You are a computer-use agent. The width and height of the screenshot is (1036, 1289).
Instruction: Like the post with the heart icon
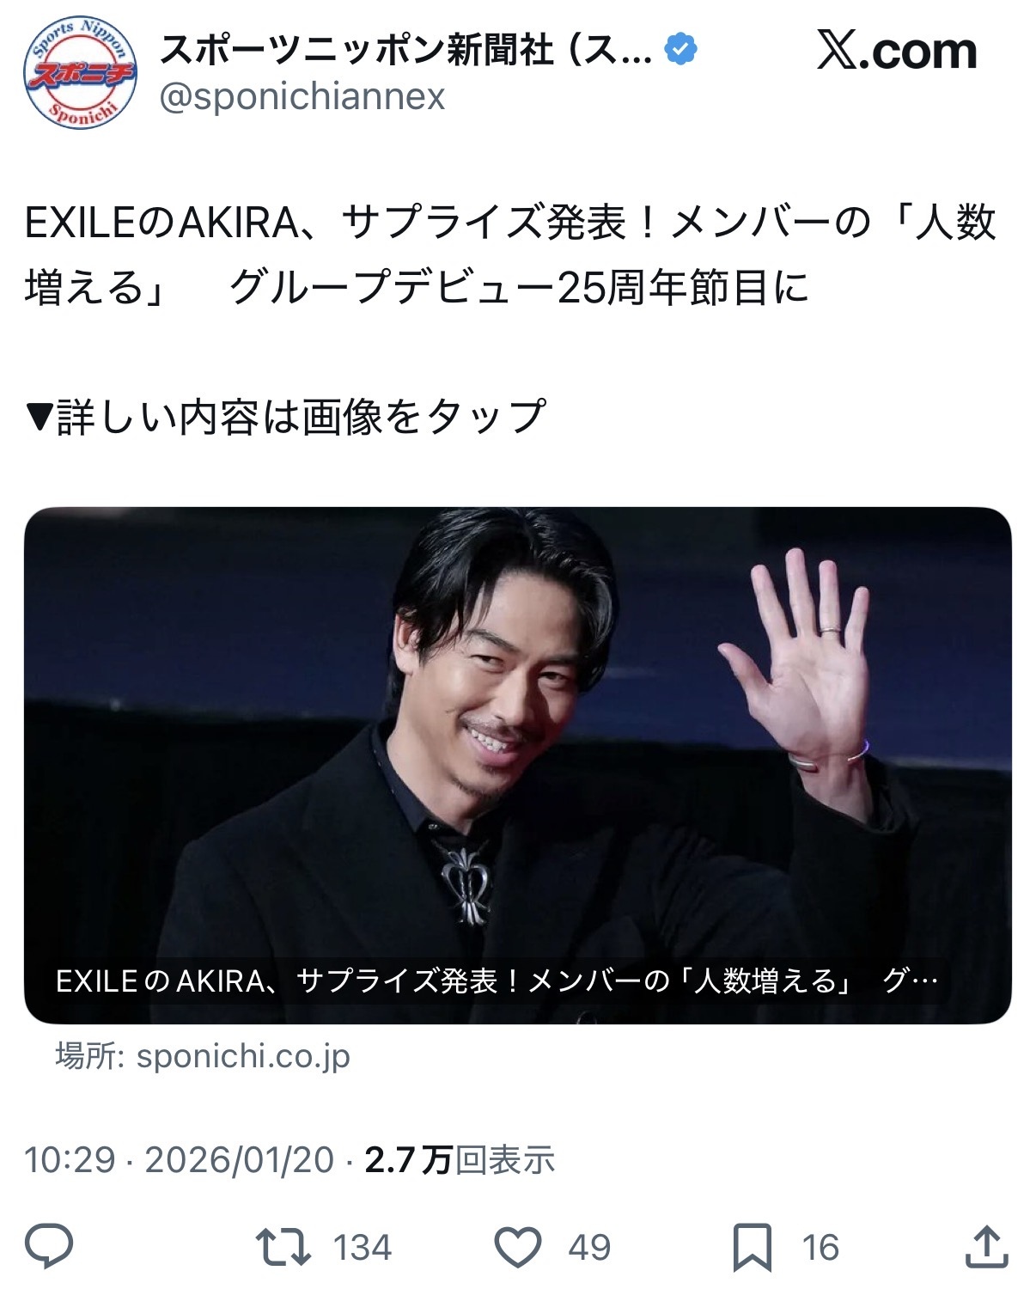(x=518, y=1248)
